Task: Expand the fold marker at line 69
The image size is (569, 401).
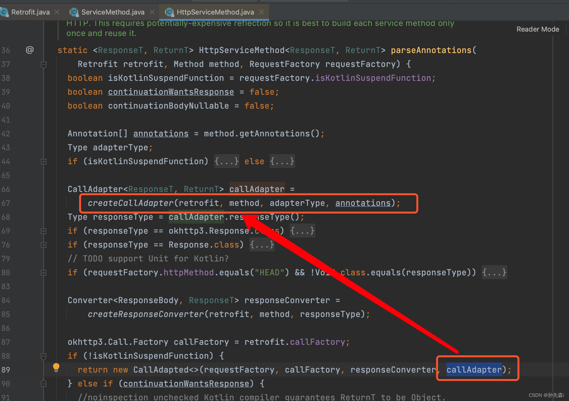Action: (44, 231)
